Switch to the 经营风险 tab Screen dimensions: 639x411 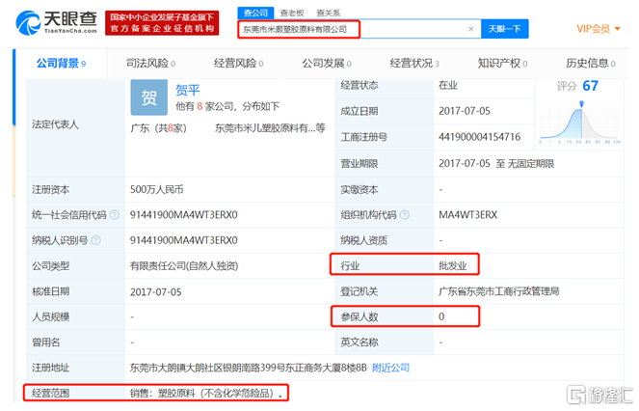[239, 64]
